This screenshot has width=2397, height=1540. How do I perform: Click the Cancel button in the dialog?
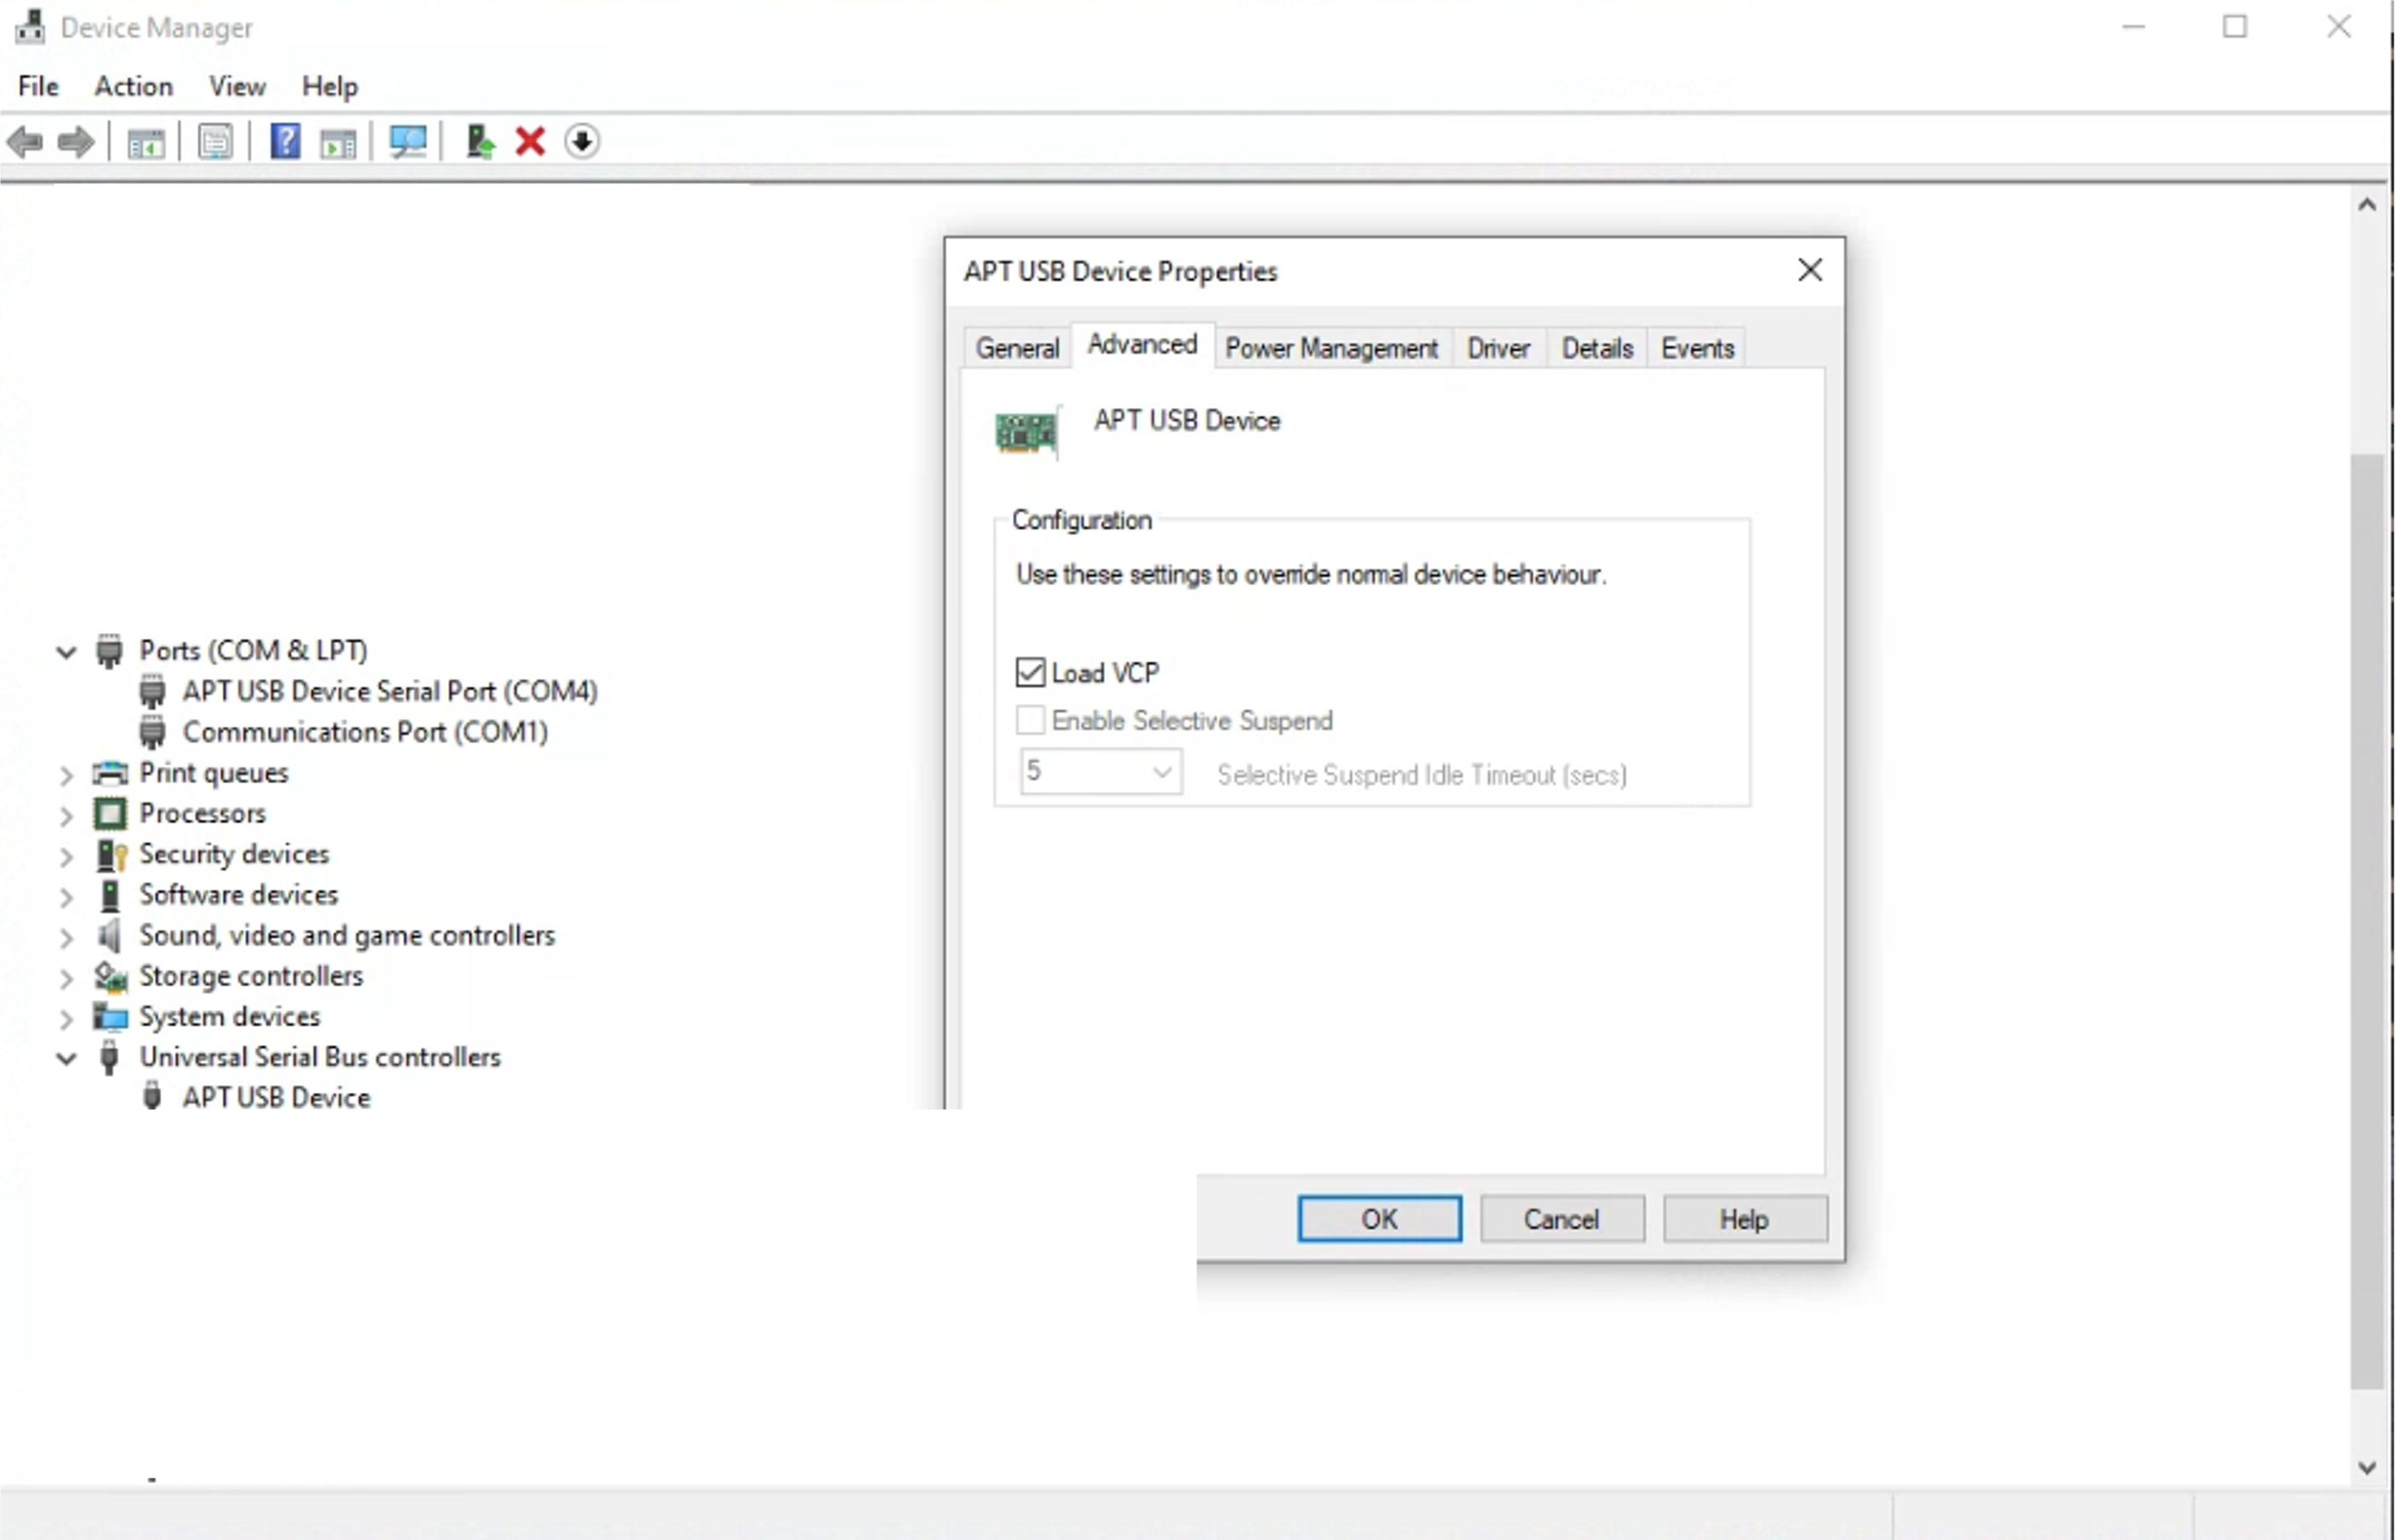1561,1219
